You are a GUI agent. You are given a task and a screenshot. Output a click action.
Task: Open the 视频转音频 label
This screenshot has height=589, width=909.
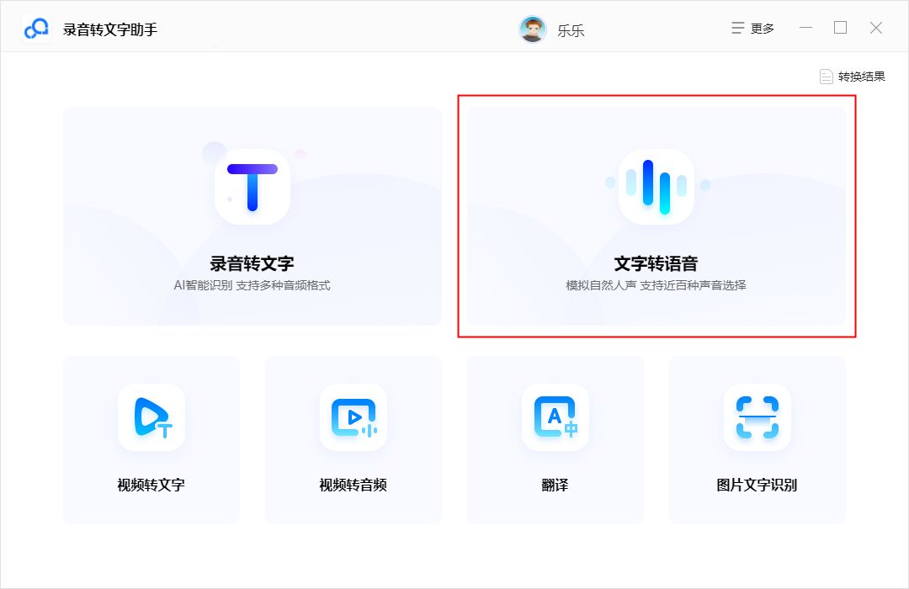pos(353,485)
